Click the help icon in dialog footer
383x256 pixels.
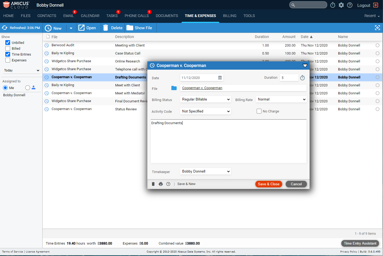point(168,184)
